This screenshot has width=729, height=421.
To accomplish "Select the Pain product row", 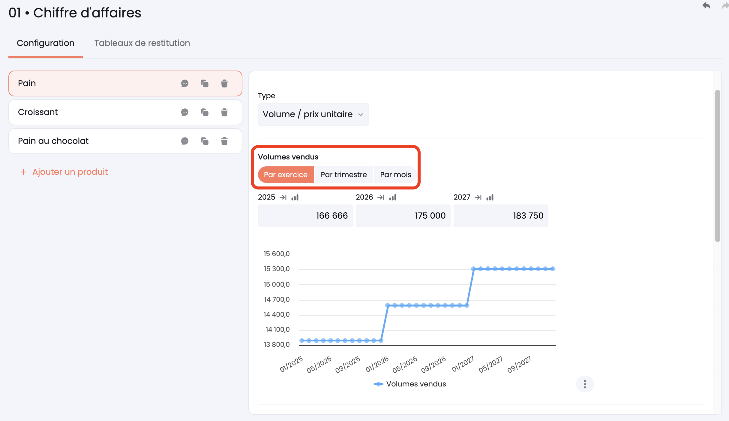I will pyautogui.click(x=125, y=83).
